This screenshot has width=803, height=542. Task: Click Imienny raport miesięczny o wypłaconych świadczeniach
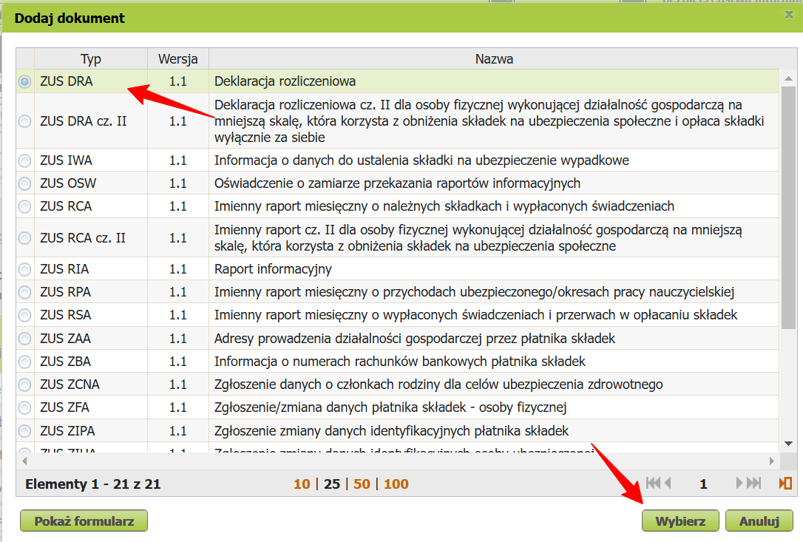coord(475,315)
